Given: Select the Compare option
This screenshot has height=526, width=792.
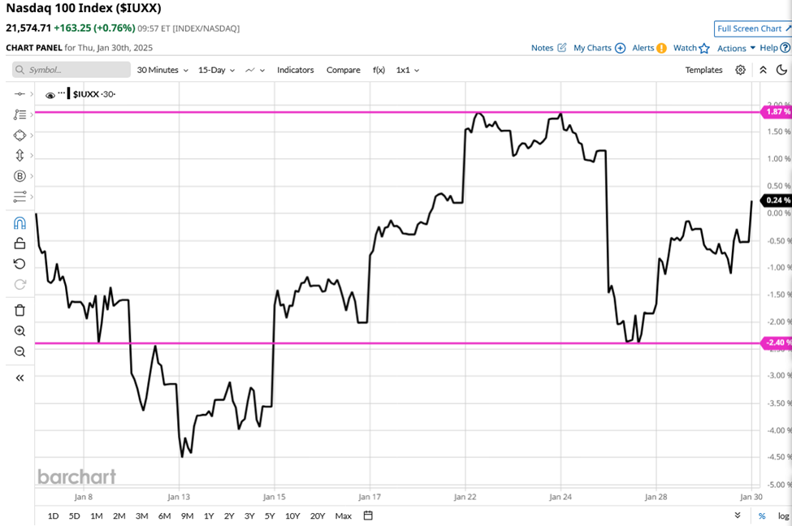Looking at the screenshot, I should pyautogui.click(x=343, y=70).
